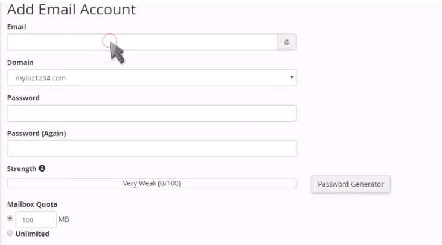Click the Mailbox Quota label

[x=32, y=204]
